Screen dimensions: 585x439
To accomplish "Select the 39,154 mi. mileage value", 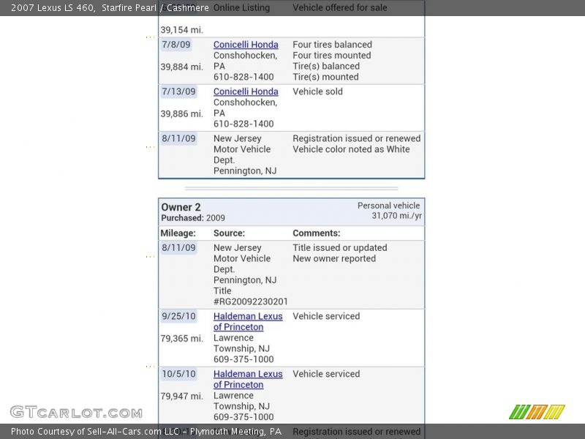I will (182, 30).
